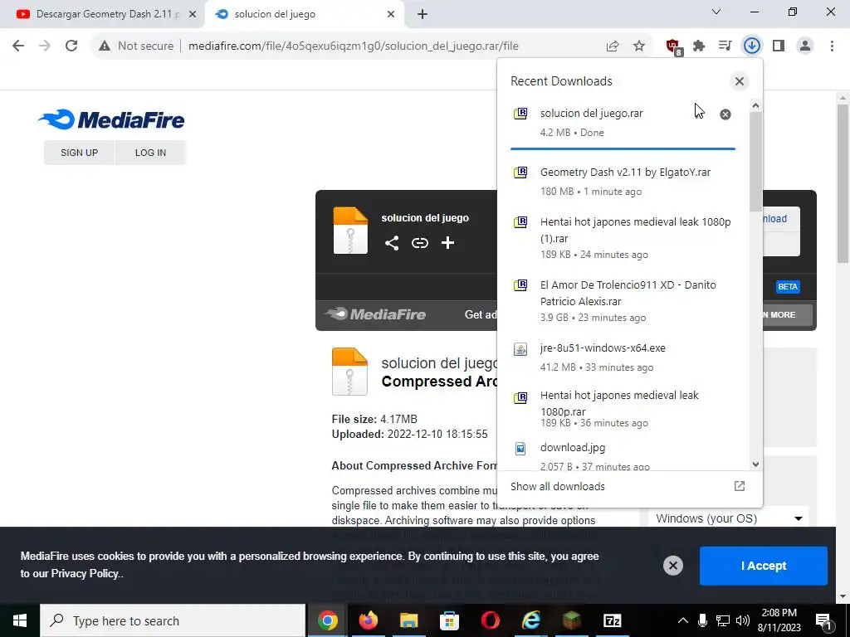Share this page from the address bar
Screen dimensions: 850x637
[x=613, y=46]
